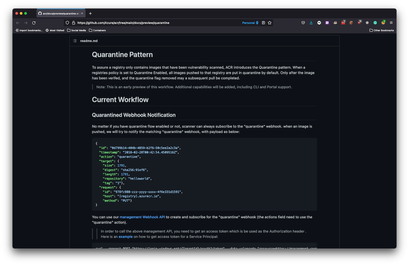The image size is (409, 265).
Task: Click the round white M extension icon
Action: click(319, 23)
